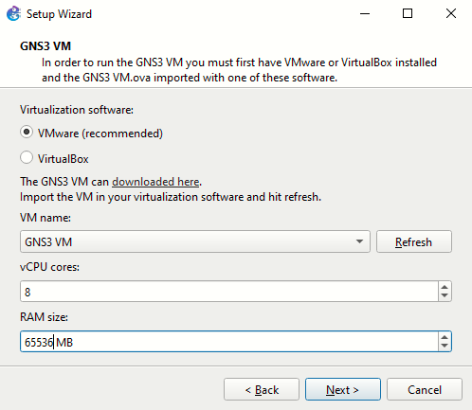
Task: Click the 'vCPU cores:' label
Action: click(49, 267)
